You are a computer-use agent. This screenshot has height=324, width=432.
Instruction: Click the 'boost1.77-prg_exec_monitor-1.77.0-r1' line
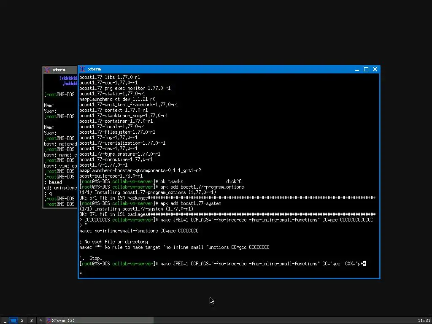(125, 89)
